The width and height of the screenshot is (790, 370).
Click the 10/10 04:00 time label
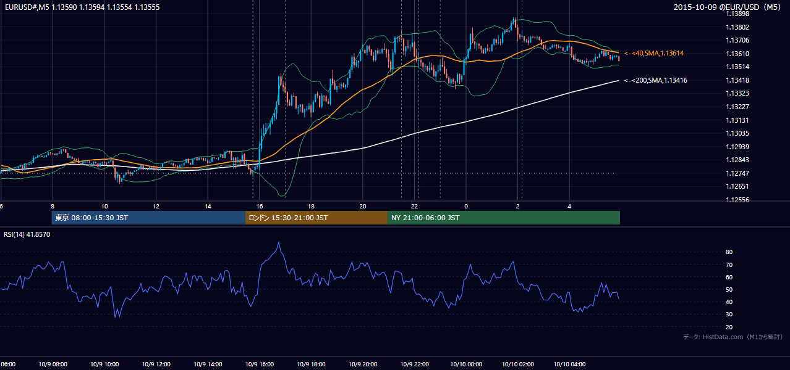point(569,364)
